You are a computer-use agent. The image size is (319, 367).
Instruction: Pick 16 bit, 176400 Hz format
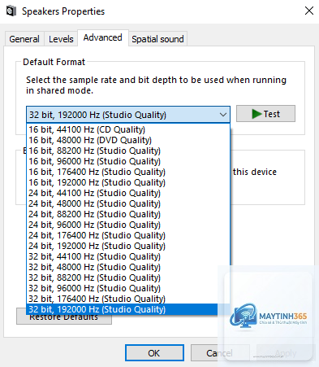coord(128,172)
